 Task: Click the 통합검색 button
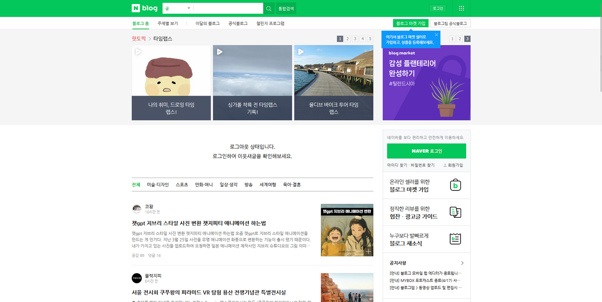(x=286, y=8)
